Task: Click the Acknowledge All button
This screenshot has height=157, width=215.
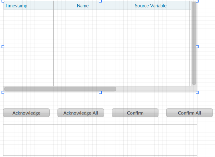Action: point(81,113)
